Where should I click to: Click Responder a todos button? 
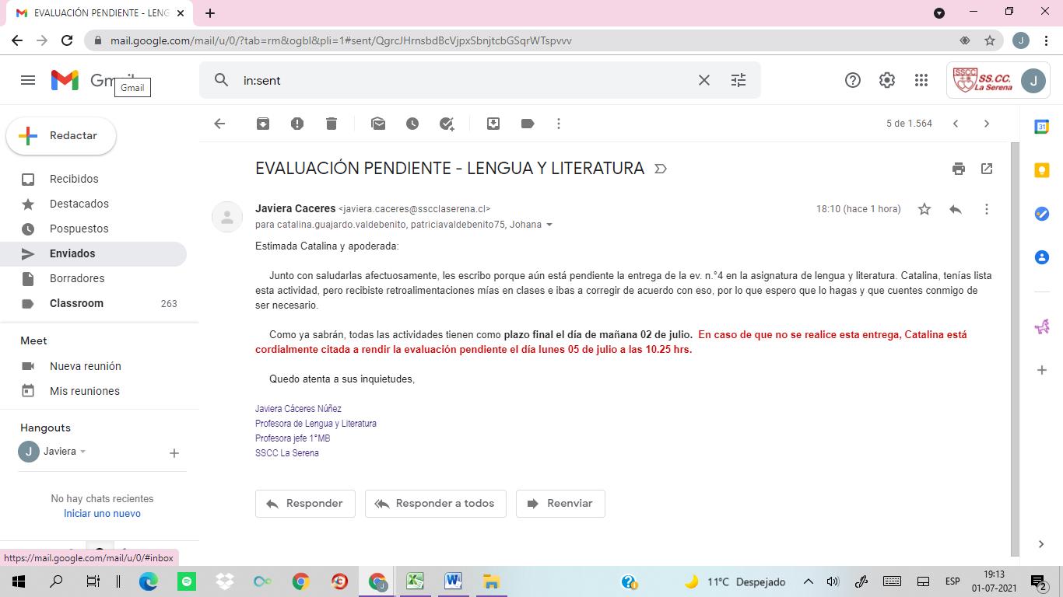(435, 504)
